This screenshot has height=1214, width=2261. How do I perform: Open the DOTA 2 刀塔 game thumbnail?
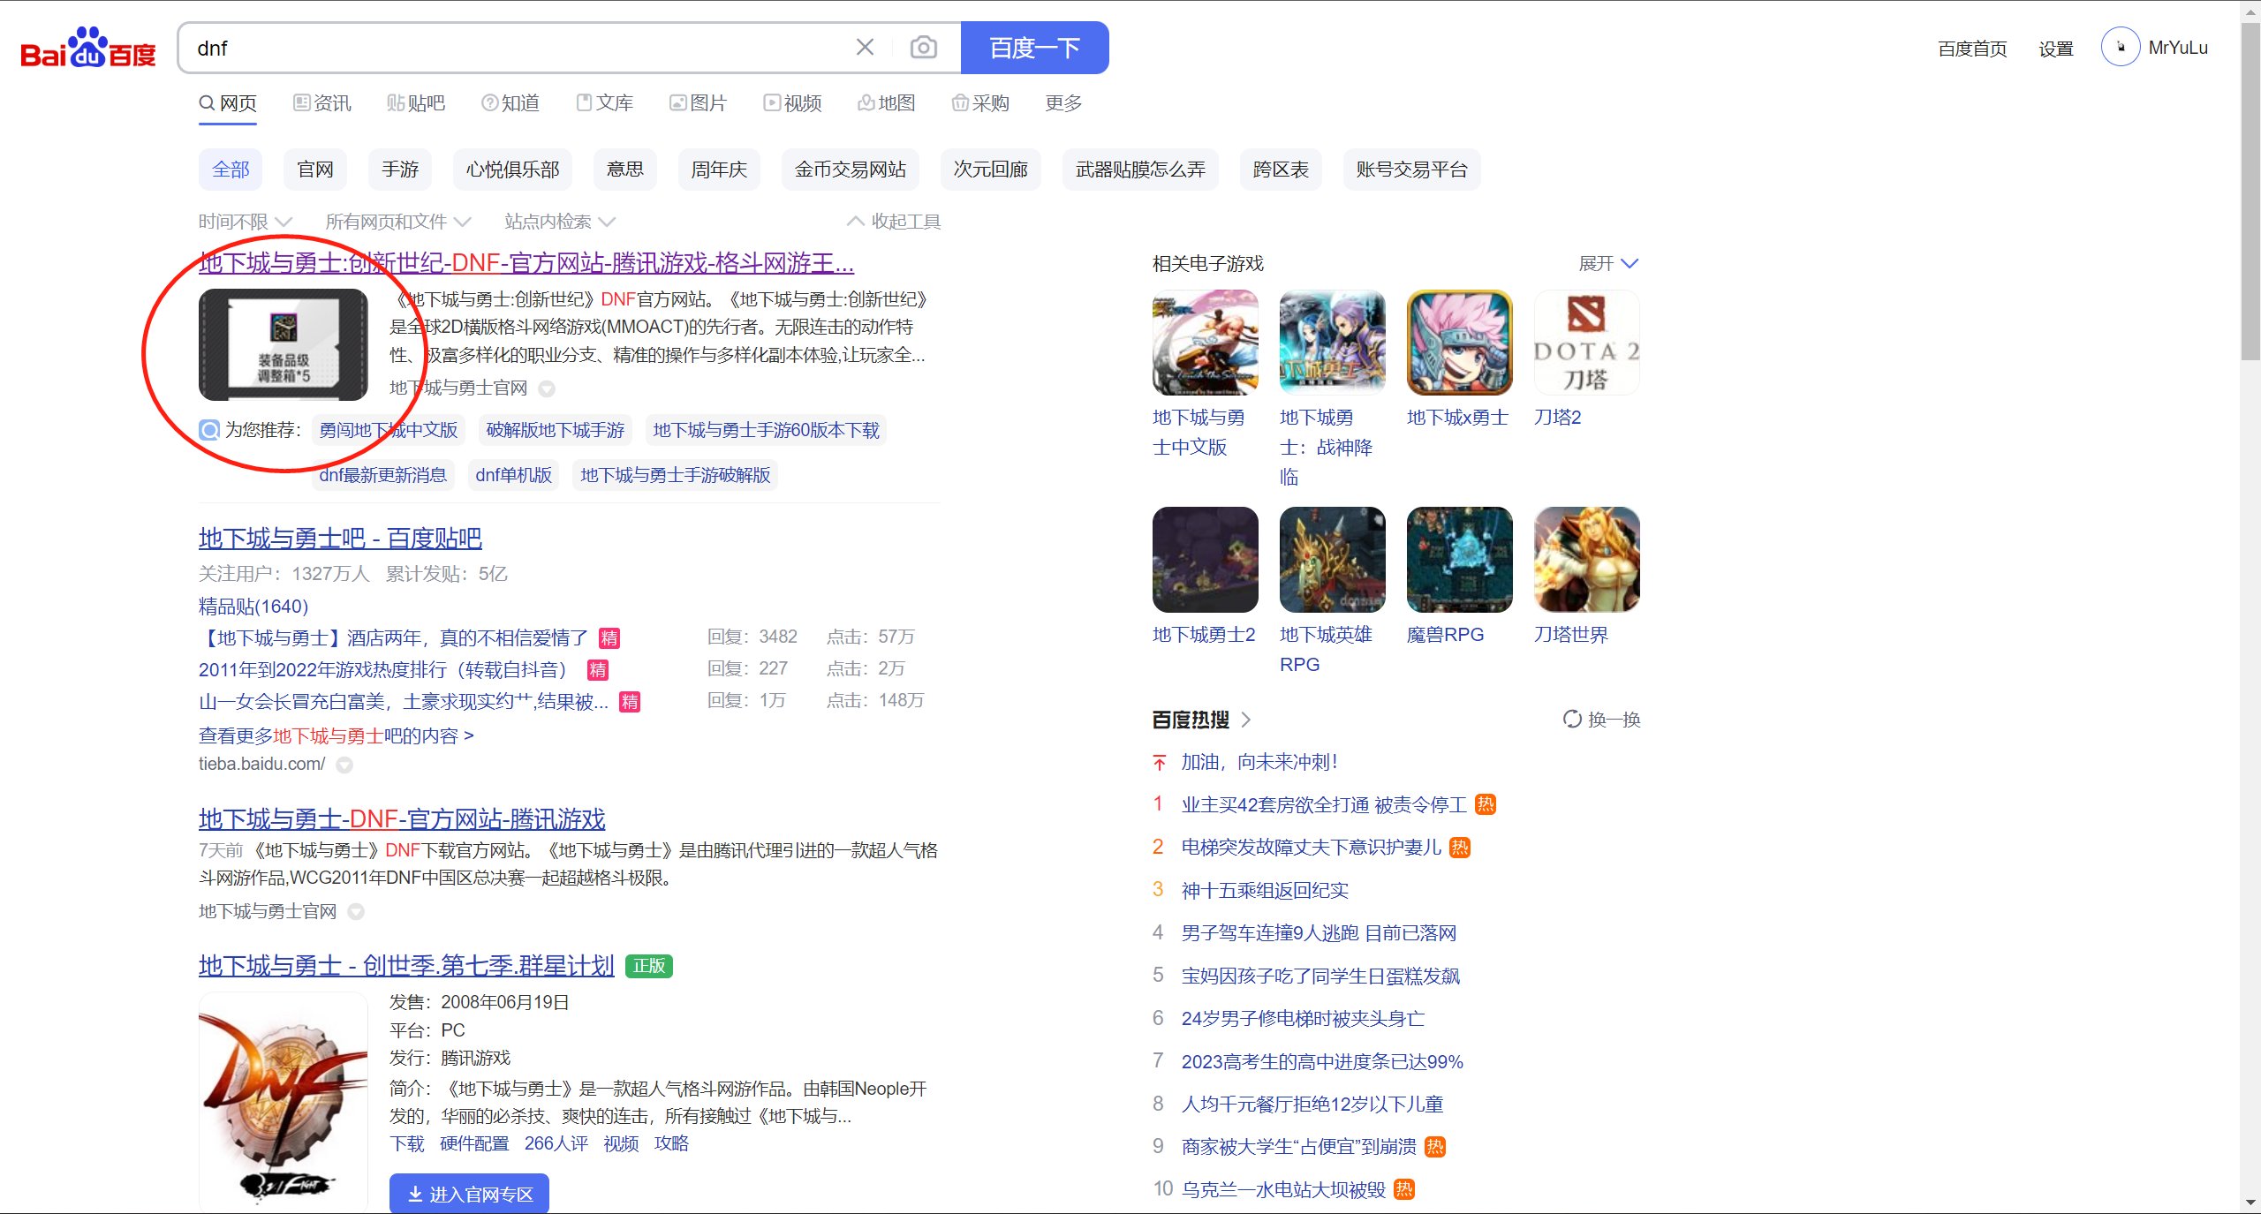[1586, 343]
